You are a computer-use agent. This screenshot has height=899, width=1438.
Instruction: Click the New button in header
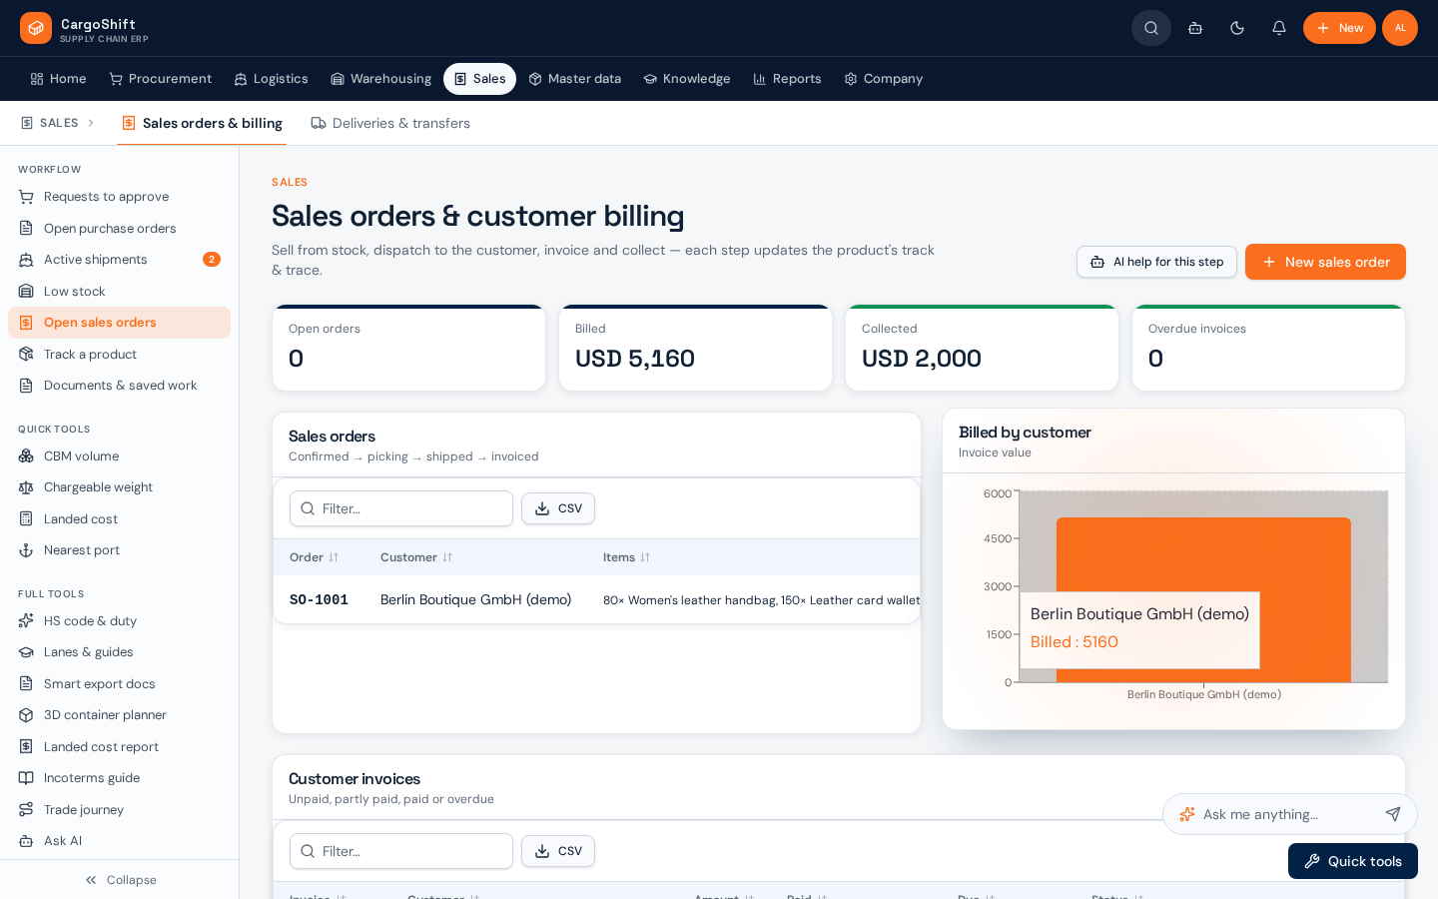[1339, 28]
